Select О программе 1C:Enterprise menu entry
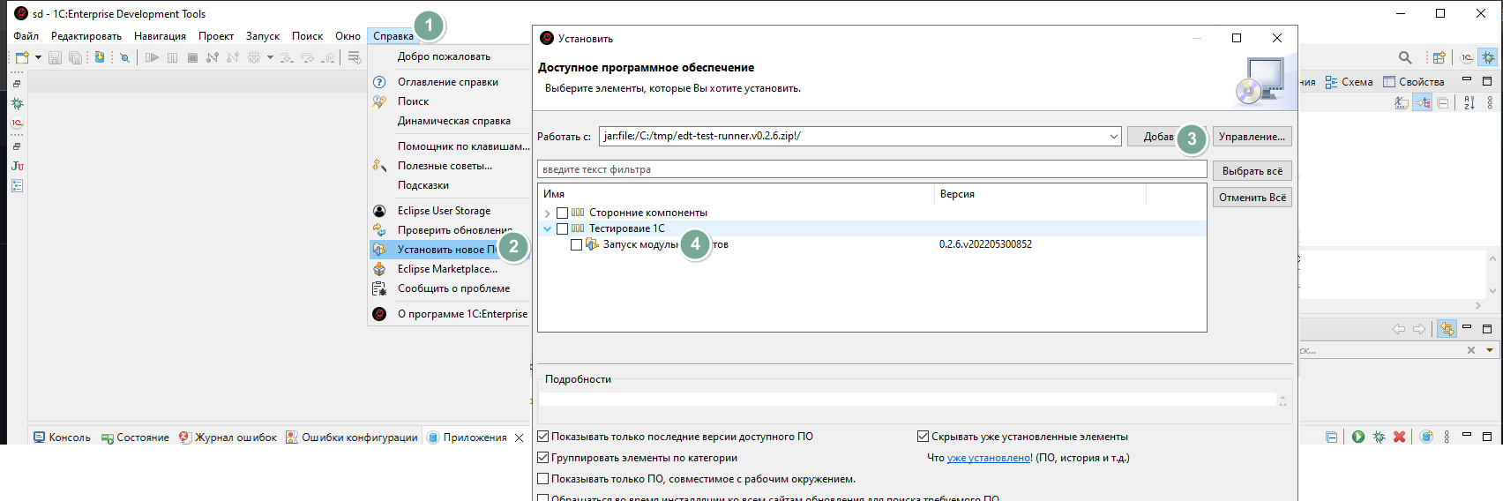This screenshot has width=1503, height=501. point(449,314)
